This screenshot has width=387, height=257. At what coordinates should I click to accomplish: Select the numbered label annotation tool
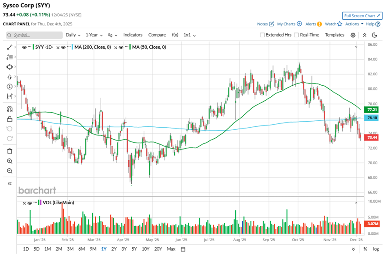point(9,87)
